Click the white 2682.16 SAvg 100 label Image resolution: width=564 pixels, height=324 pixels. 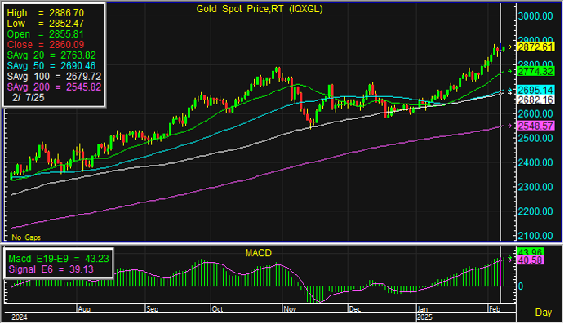point(535,100)
